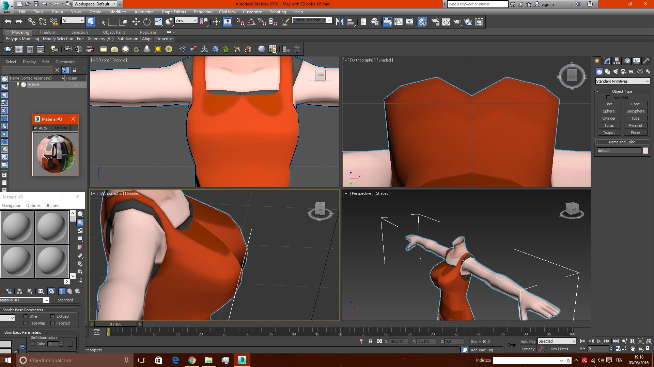The image size is (654, 367).
Task: Open the Curve Editor from toolbar
Action: click(x=399, y=22)
